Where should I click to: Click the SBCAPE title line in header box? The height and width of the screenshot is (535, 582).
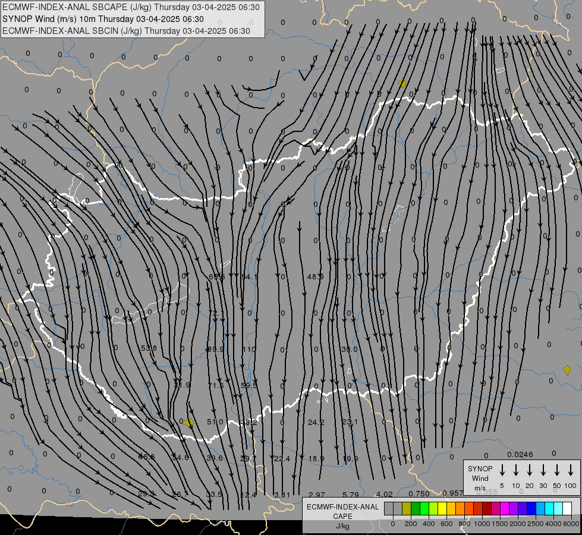131,7
